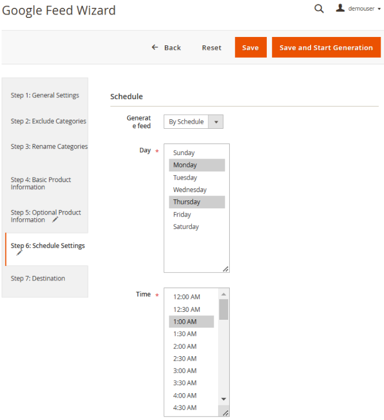Viewport: 384px width, 420px height.
Task: Select Wednesday in the Day list
Action: pyautogui.click(x=197, y=190)
